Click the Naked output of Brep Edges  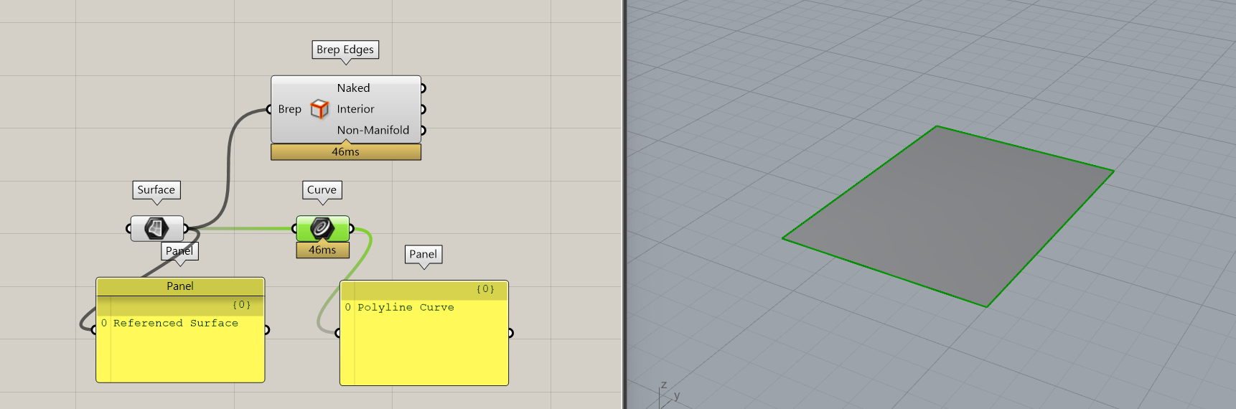click(x=353, y=88)
